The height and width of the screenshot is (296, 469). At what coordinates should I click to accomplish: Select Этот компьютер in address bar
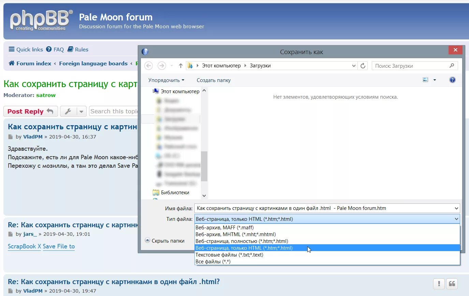(x=221, y=66)
